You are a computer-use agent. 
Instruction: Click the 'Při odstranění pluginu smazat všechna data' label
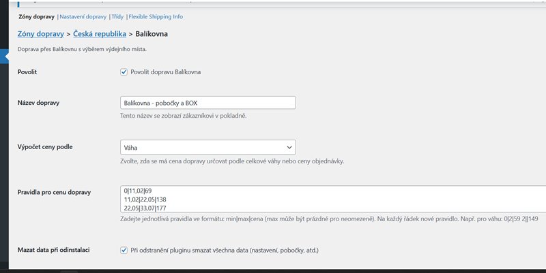(224, 251)
